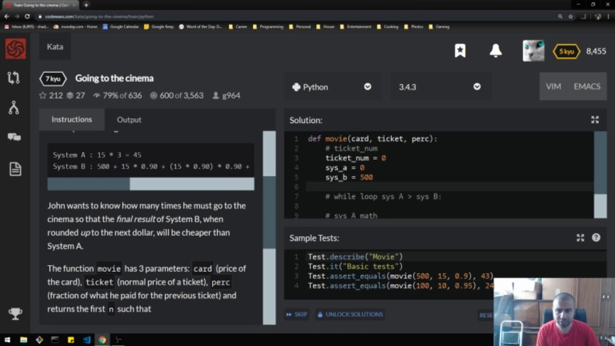The height and width of the screenshot is (346, 615).
Task: Expand the Solution editor to fullscreen
Action: point(595,120)
